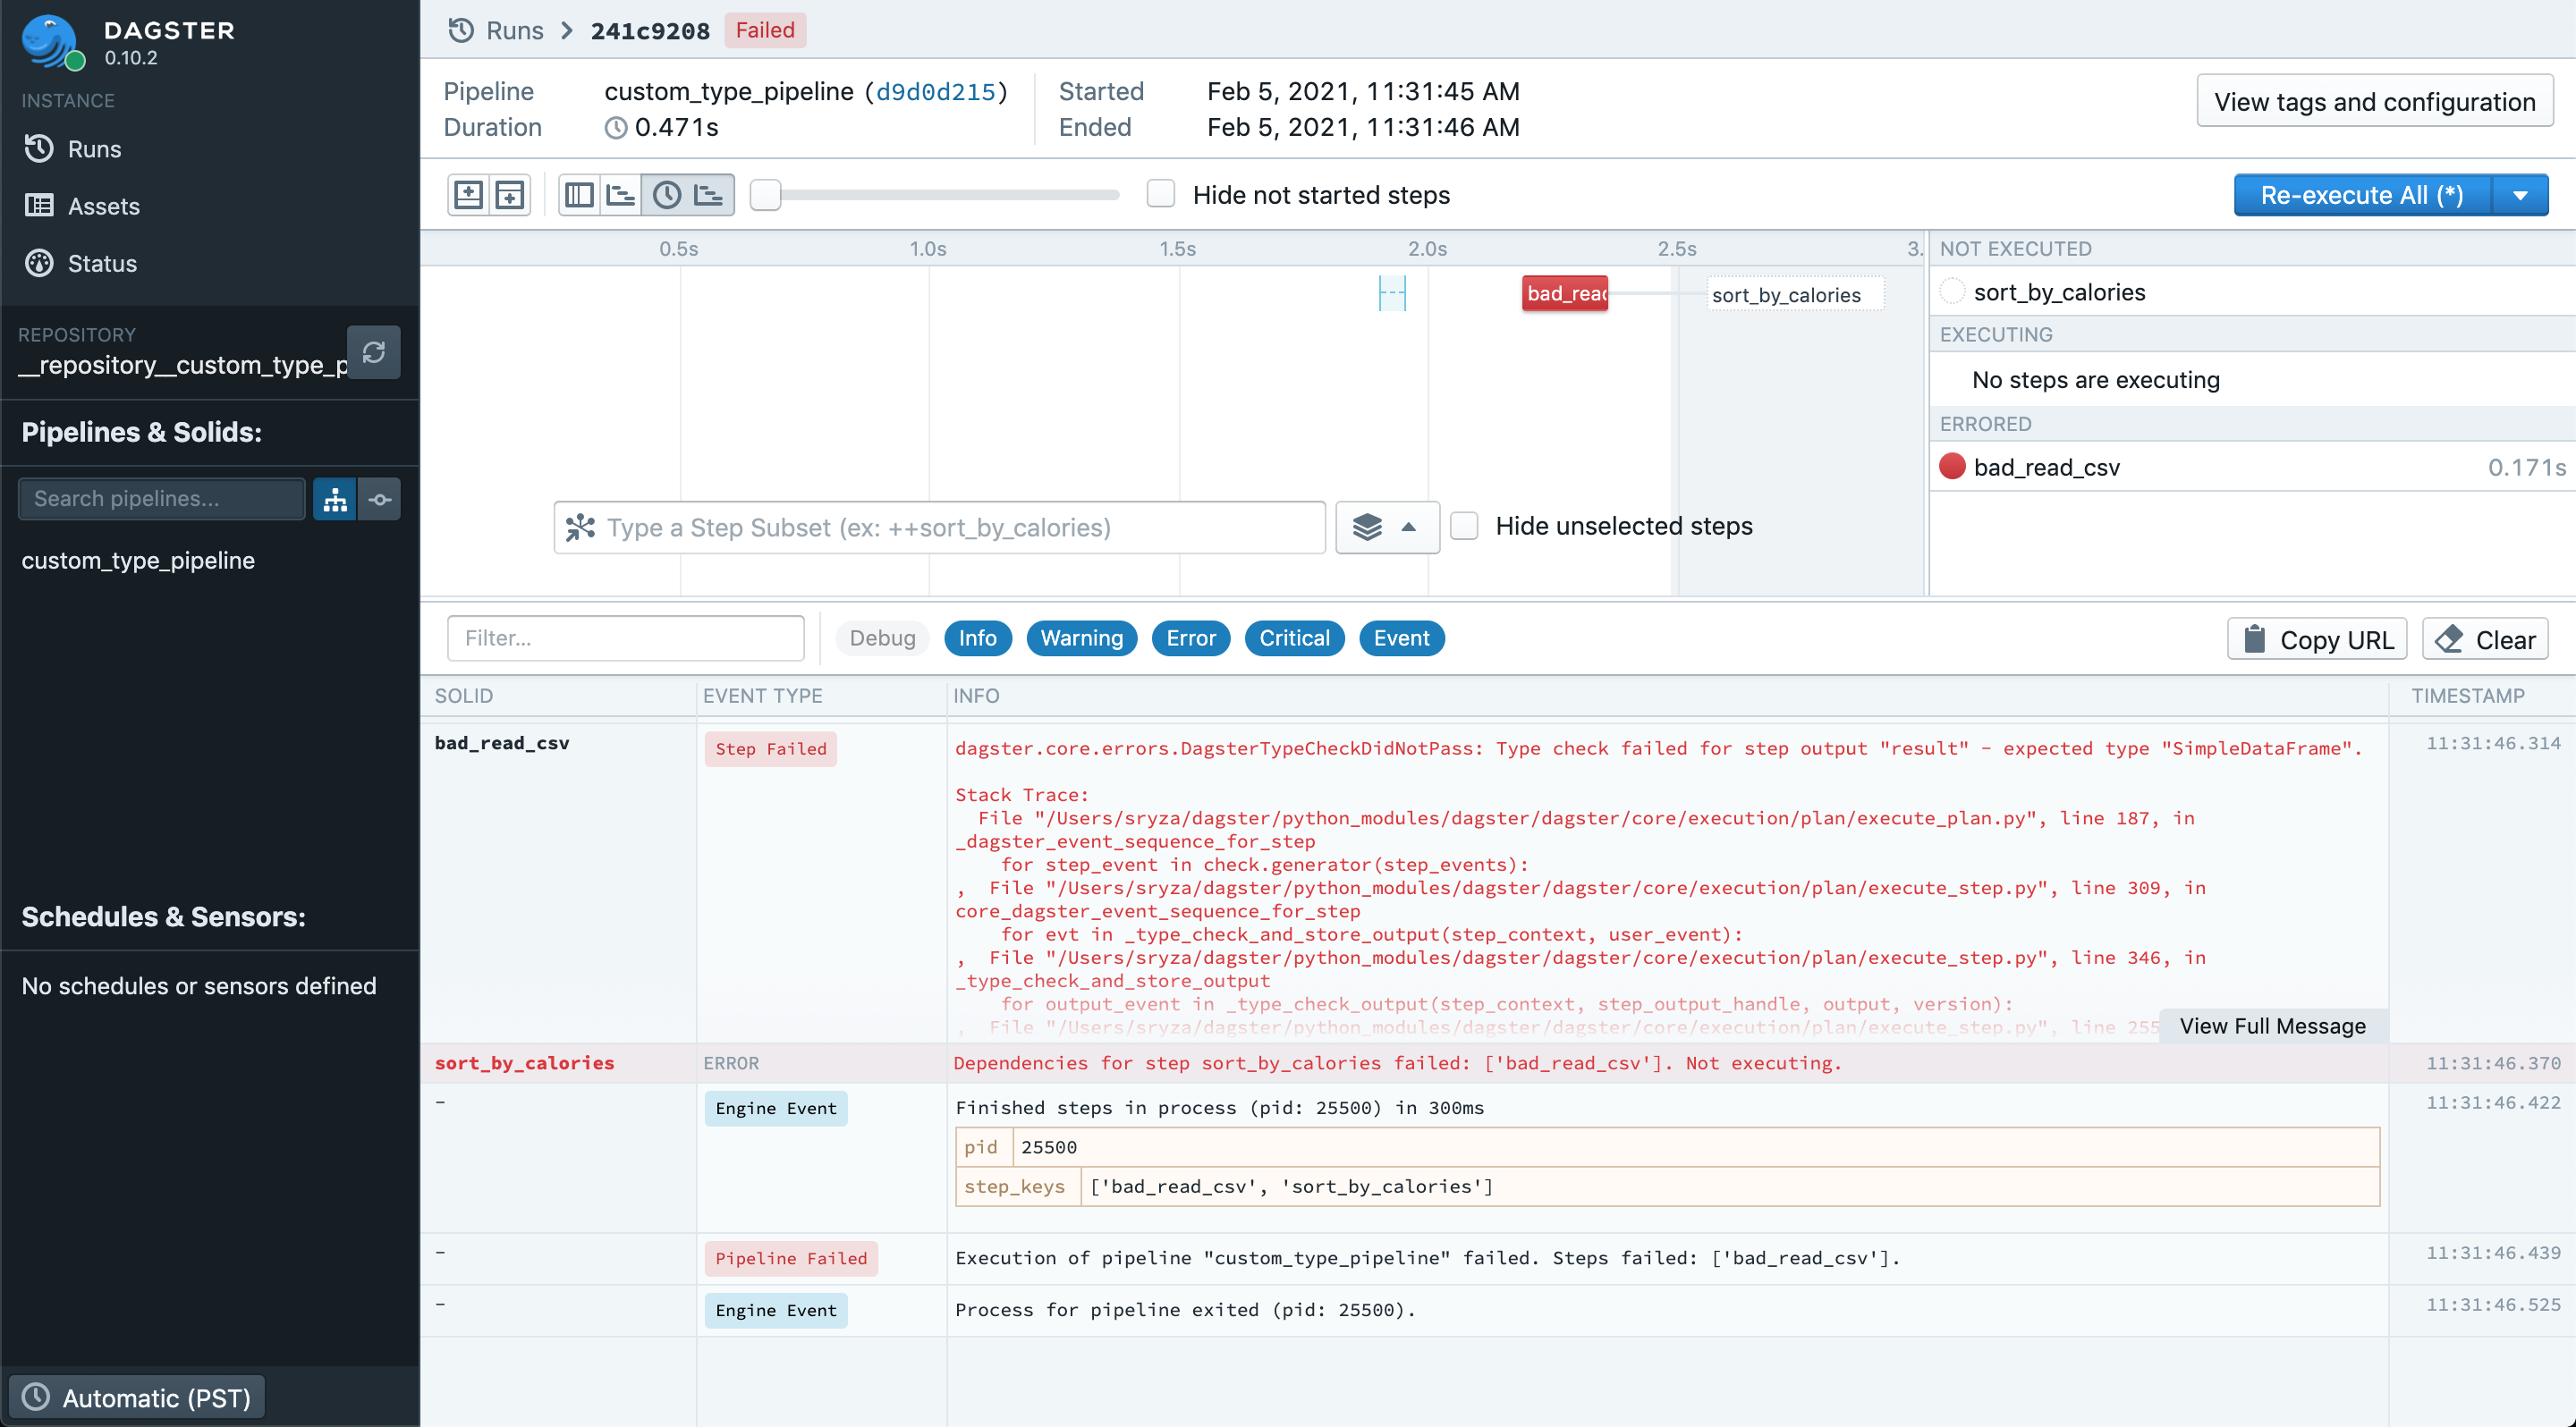Toggle Critical log level filter

[x=1294, y=638]
